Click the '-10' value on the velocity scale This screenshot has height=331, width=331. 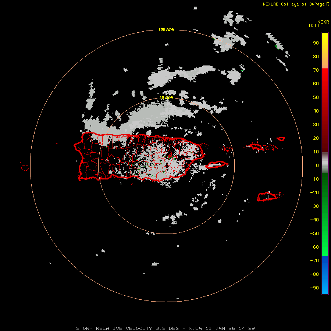(314, 179)
